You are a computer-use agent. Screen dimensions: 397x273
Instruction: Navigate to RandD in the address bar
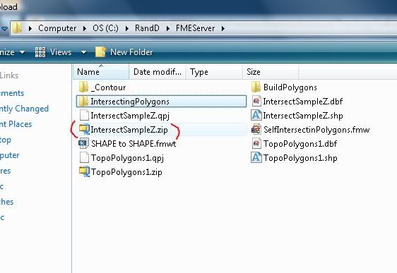(147, 28)
